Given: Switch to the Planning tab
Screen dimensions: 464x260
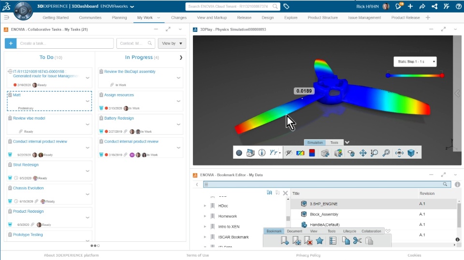Looking at the screenshot, I should (x=119, y=18).
